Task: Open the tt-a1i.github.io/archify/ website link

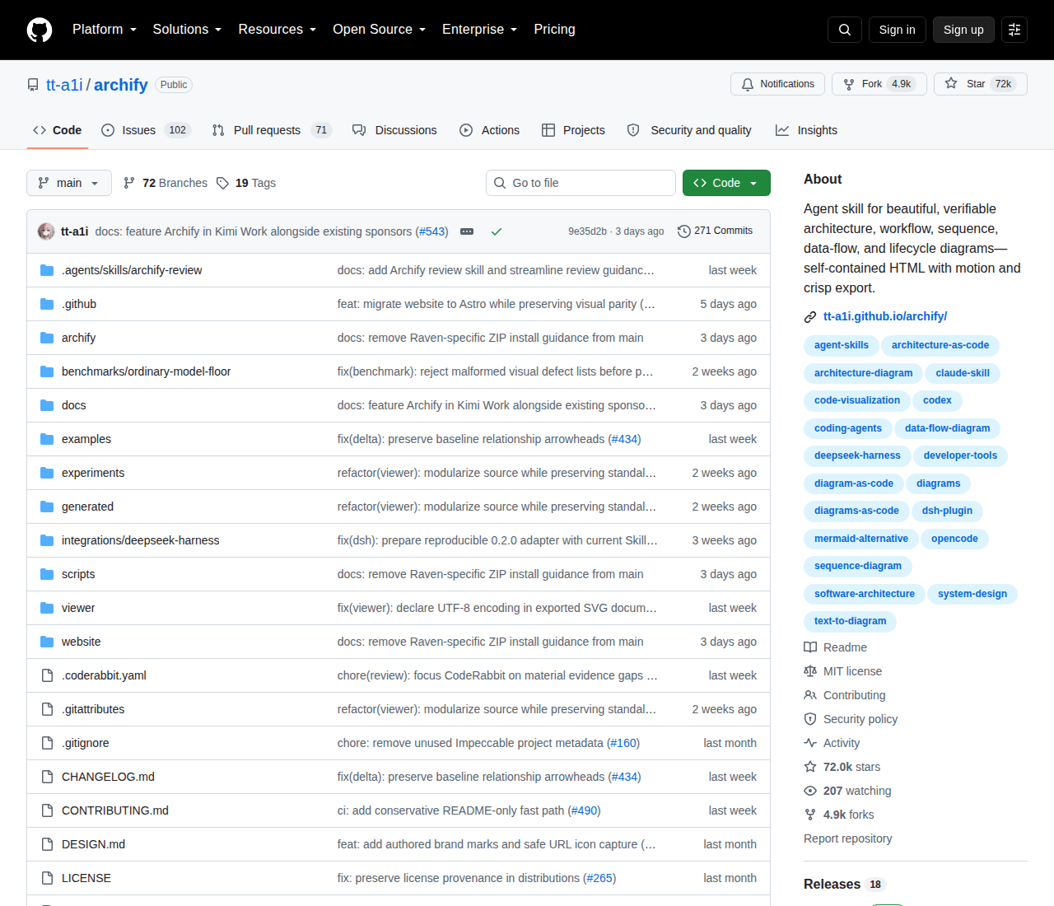Action: 885,316
